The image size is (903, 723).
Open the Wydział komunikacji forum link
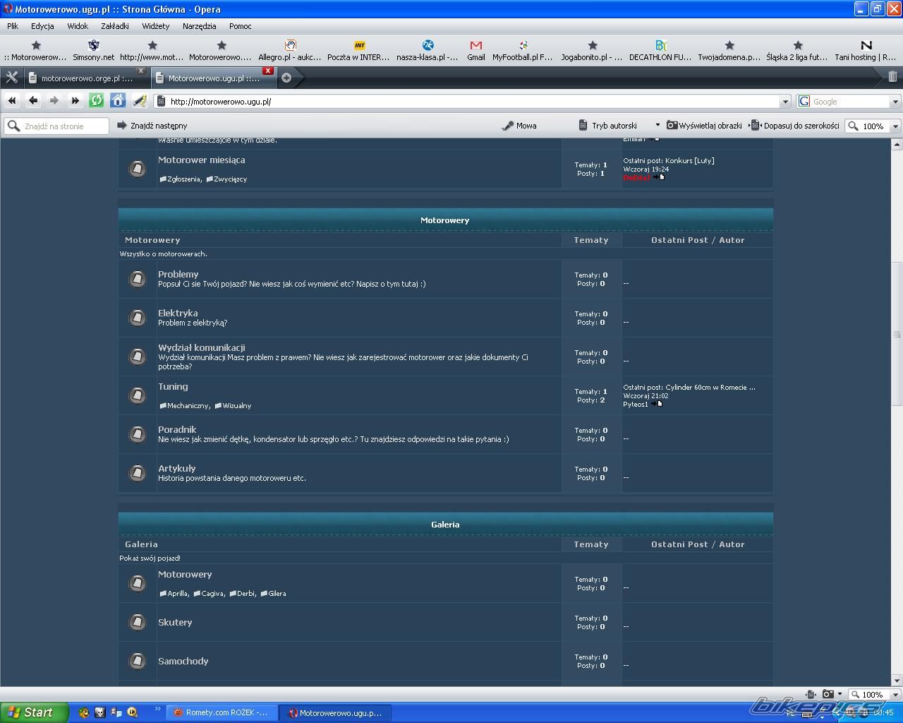[x=202, y=347]
